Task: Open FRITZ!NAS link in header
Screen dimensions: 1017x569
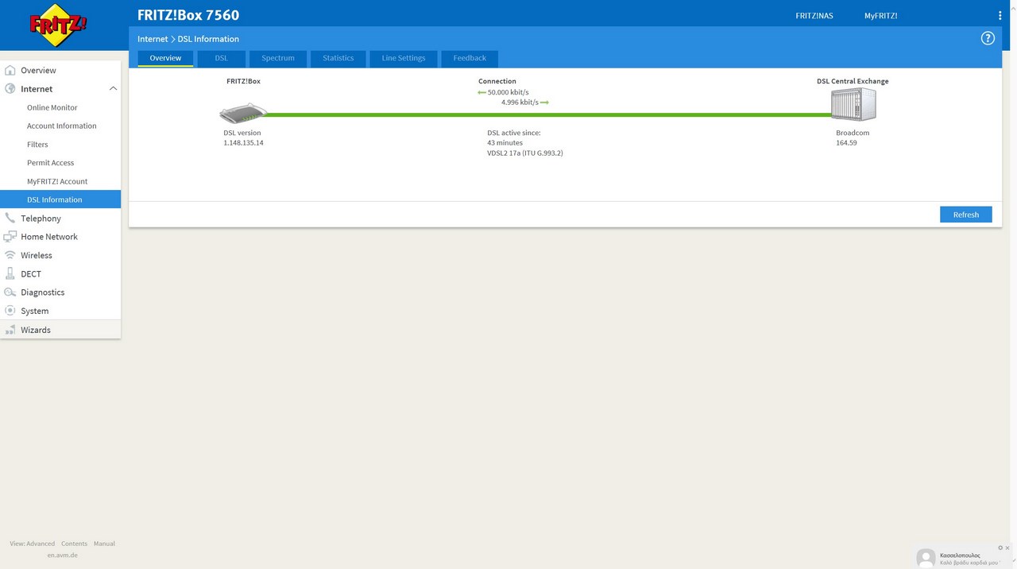Action: click(814, 16)
